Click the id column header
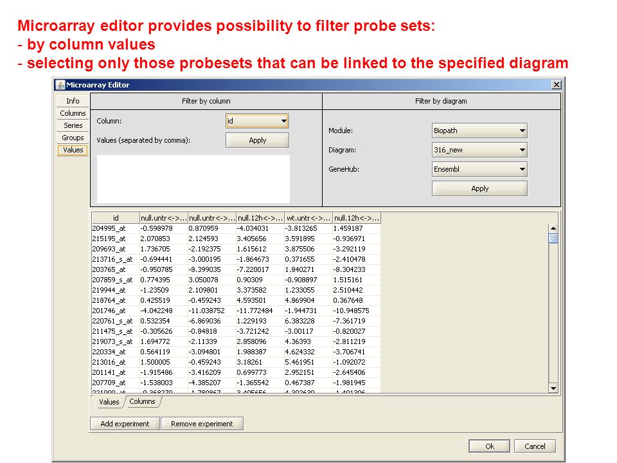Viewport: 617px width, 463px height. point(116,218)
